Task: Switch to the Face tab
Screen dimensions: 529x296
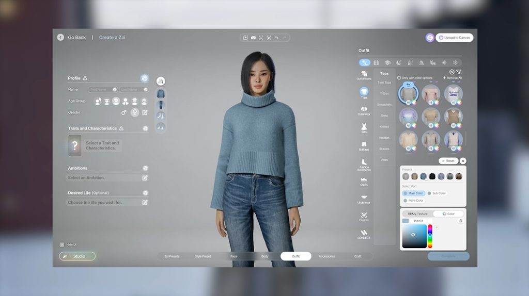Action: pos(234,256)
